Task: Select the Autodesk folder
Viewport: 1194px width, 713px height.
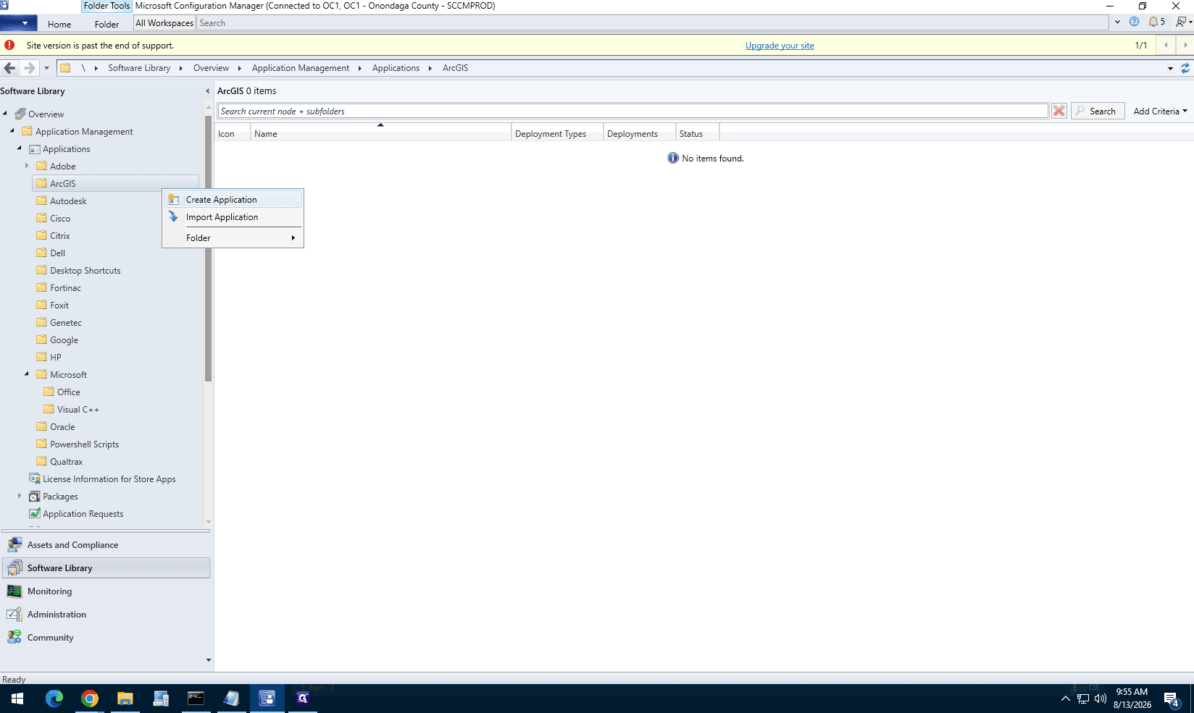Action: click(68, 201)
